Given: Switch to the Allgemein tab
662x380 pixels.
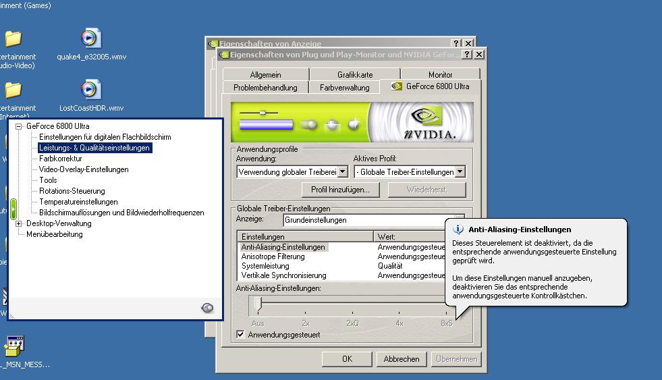Looking at the screenshot, I should [x=266, y=75].
